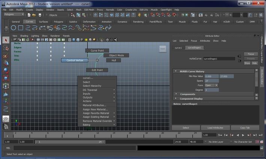This screenshot has height=159, width=266.
Task: Collapse the NURBS Curve History section
Action: pos(176,71)
